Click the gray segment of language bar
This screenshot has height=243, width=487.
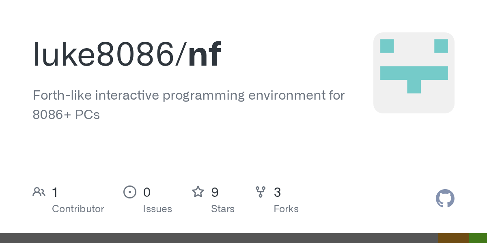coord(219,238)
